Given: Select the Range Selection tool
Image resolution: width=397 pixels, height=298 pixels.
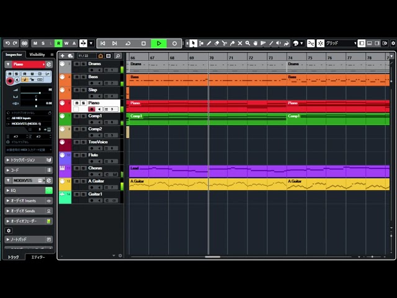Looking at the screenshot, I should point(201,43).
